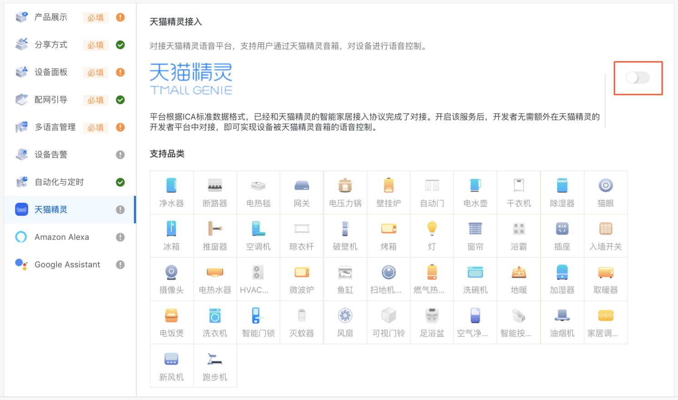Select the 电热水器 category

pyautogui.click(x=215, y=279)
